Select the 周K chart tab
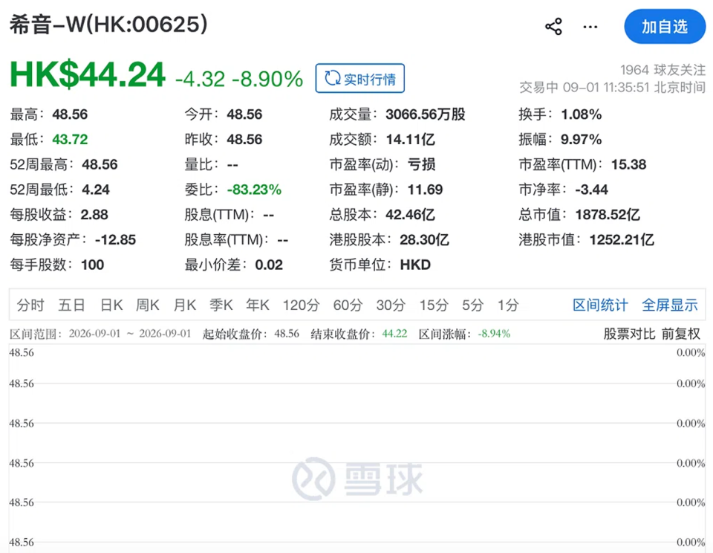 tap(148, 305)
